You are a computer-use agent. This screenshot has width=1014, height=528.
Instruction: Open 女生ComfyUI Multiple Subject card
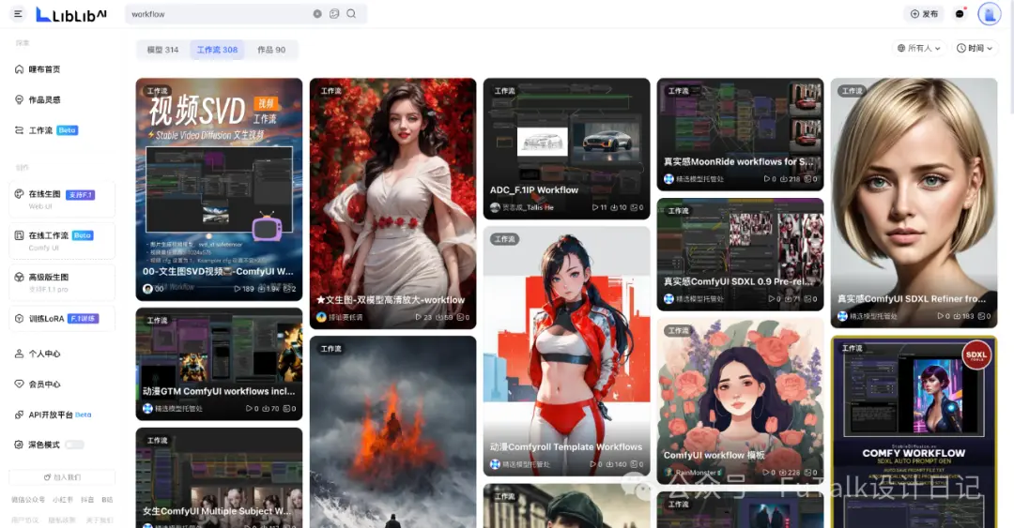click(219, 477)
